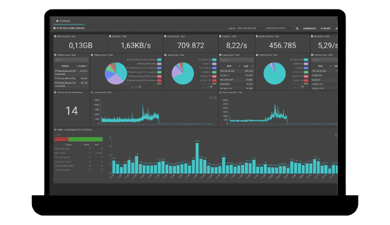390x225 pixels.
Task: Click the Patterns count pie chart widget icon
Action: (92, 55)
